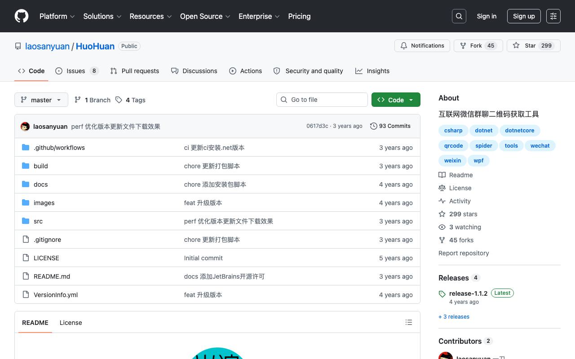Open the commit history clock icon

pyautogui.click(x=374, y=126)
